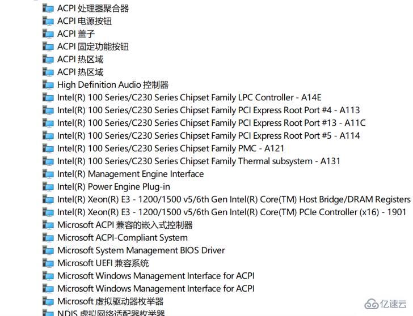Select the ACPI 盖子 device icon
Image resolution: width=413 pixels, height=316 pixels.
coord(48,34)
